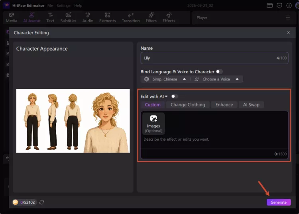Select the Enhance tab
Image resolution: width=299 pixels, height=214 pixels.
pos(224,105)
